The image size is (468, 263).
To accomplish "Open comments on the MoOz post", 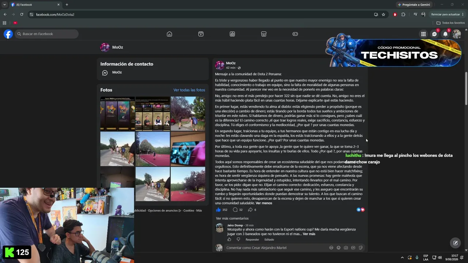I will point(235,210).
